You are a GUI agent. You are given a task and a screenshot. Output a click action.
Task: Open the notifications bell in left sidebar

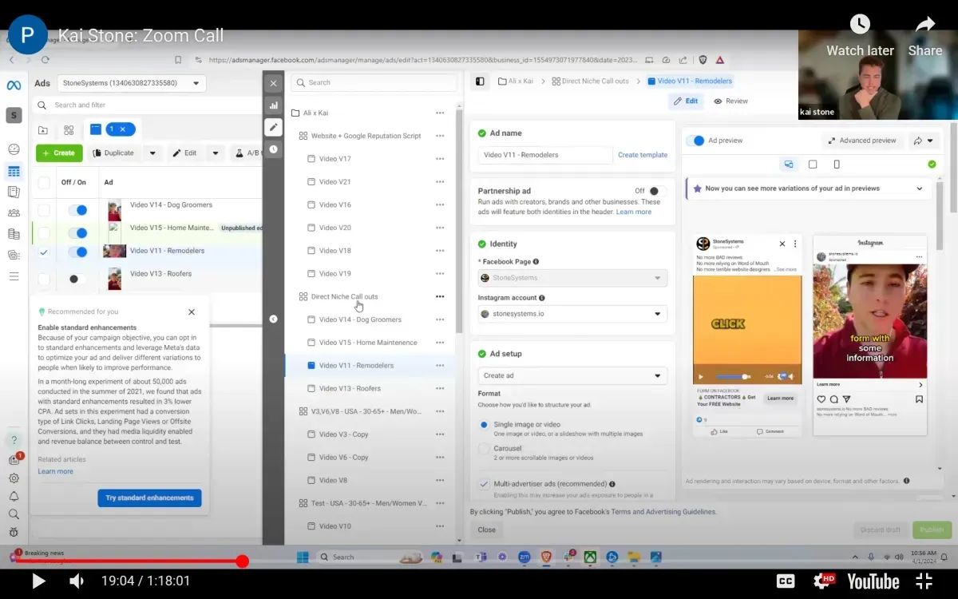pyautogui.click(x=14, y=496)
